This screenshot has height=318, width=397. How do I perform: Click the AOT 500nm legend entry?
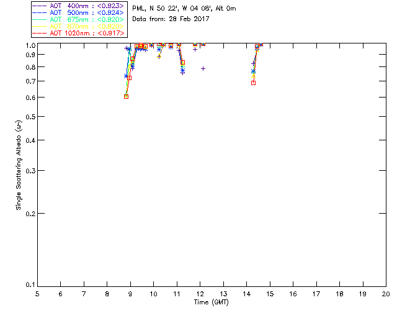point(78,12)
